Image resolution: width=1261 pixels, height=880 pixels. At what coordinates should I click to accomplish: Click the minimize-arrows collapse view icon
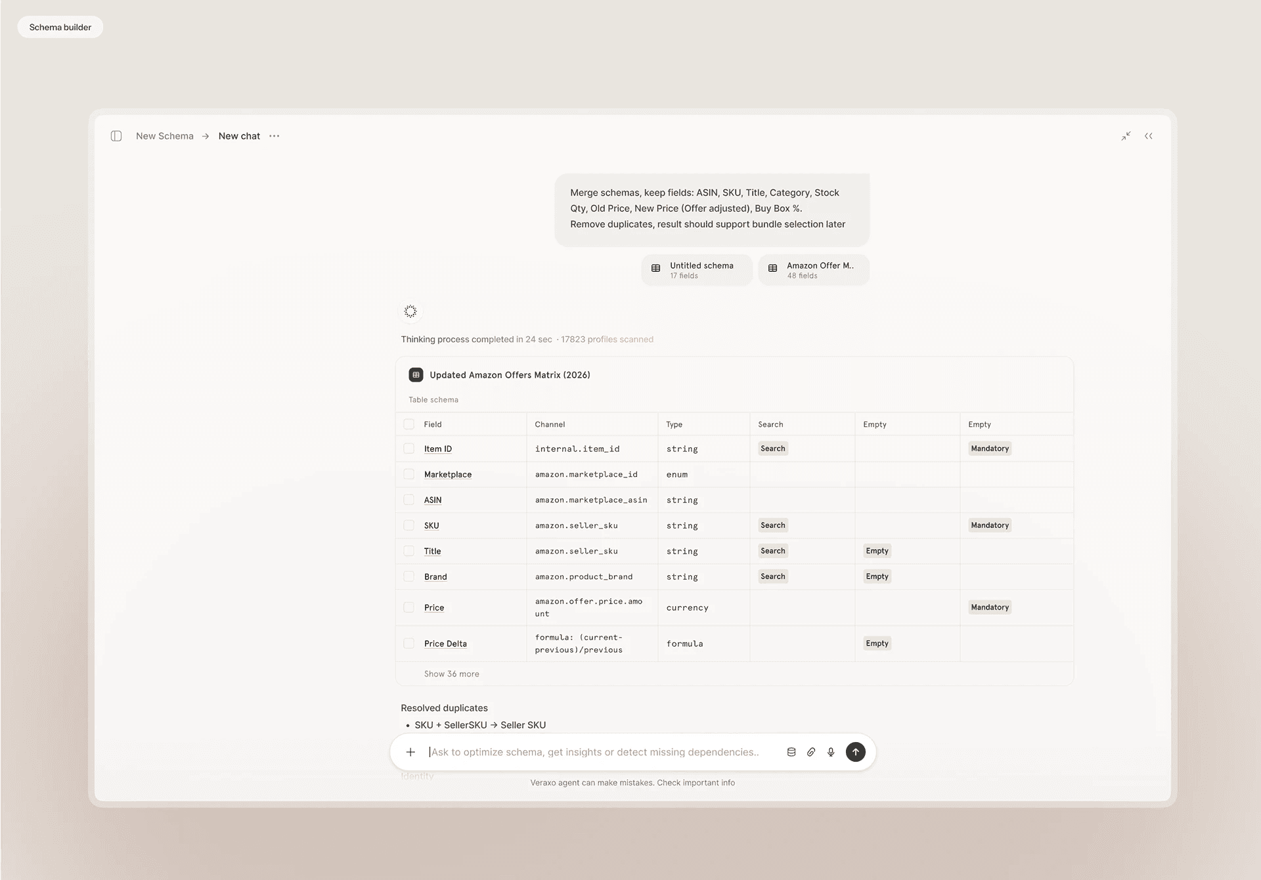(1126, 136)
